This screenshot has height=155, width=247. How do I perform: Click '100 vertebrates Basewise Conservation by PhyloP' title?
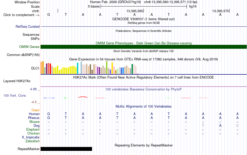pos(144,89)
